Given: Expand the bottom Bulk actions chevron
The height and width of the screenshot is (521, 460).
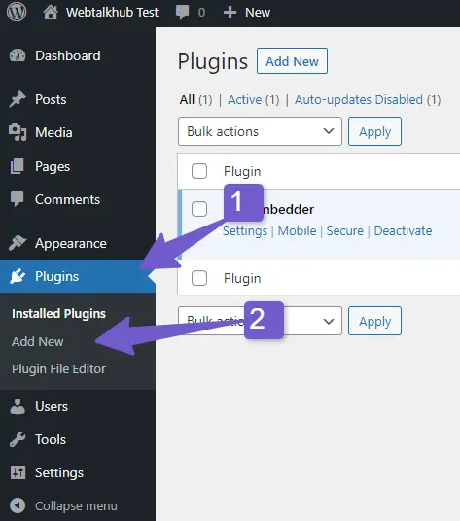Looking at the screenshot, I should (x=329, y=321).
